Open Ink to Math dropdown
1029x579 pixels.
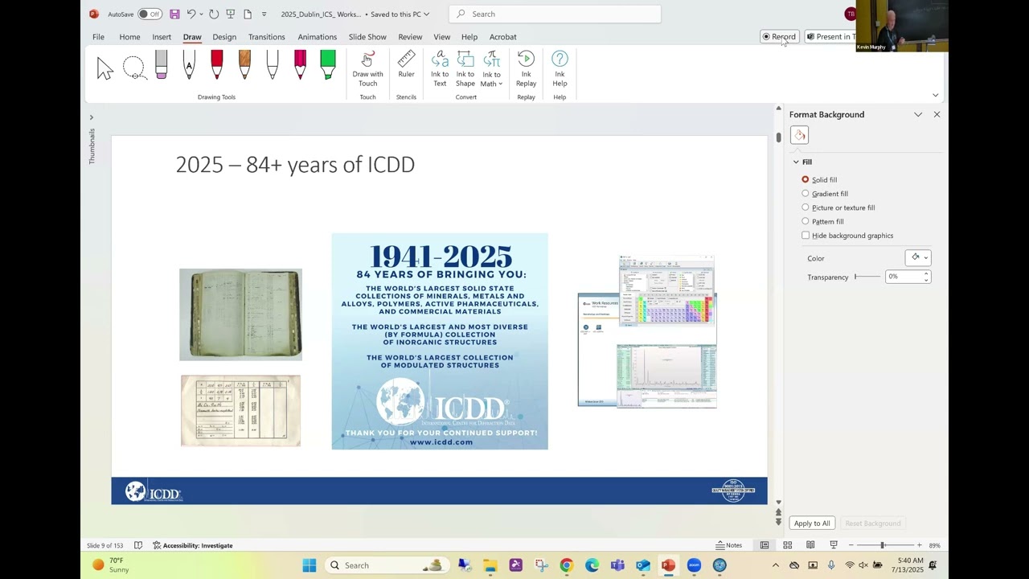pyautogui.click(x=491, y=69)
